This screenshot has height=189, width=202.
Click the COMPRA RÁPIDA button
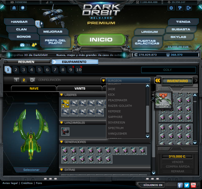[178, 167]
